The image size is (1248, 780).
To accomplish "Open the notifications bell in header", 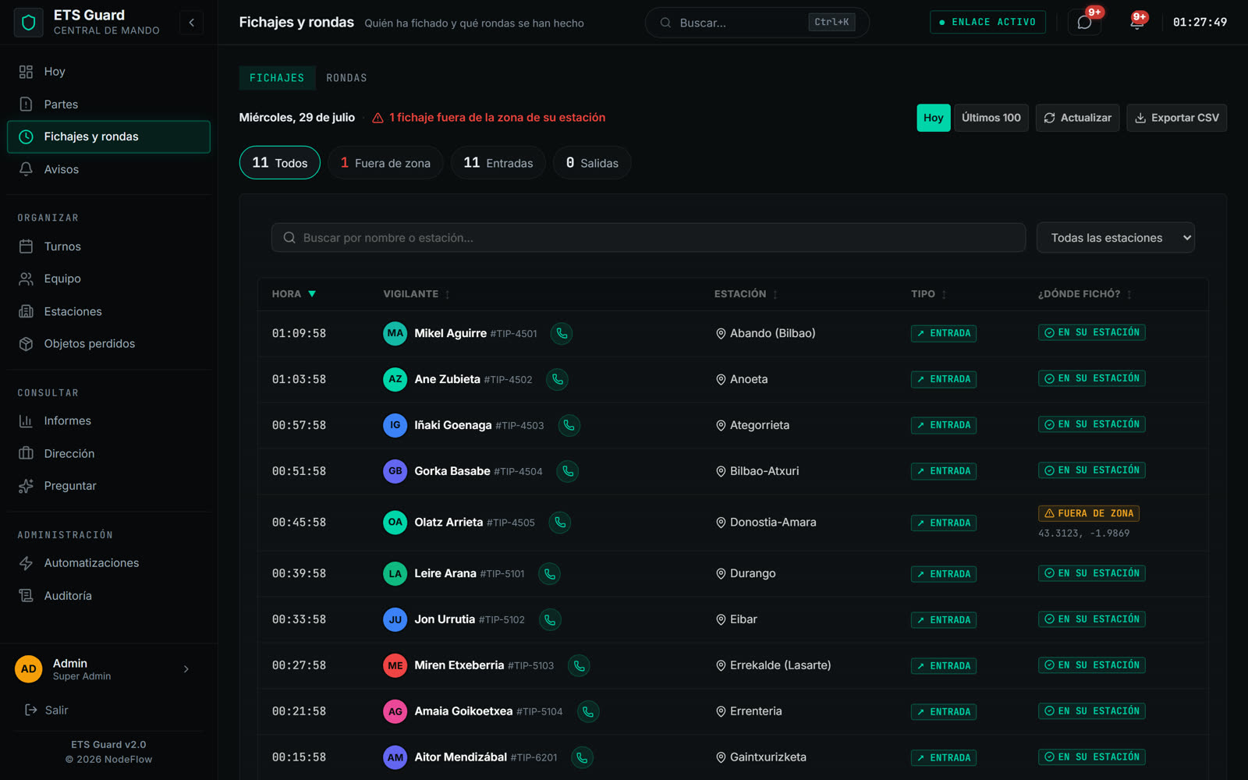I will pos(1136,23).
